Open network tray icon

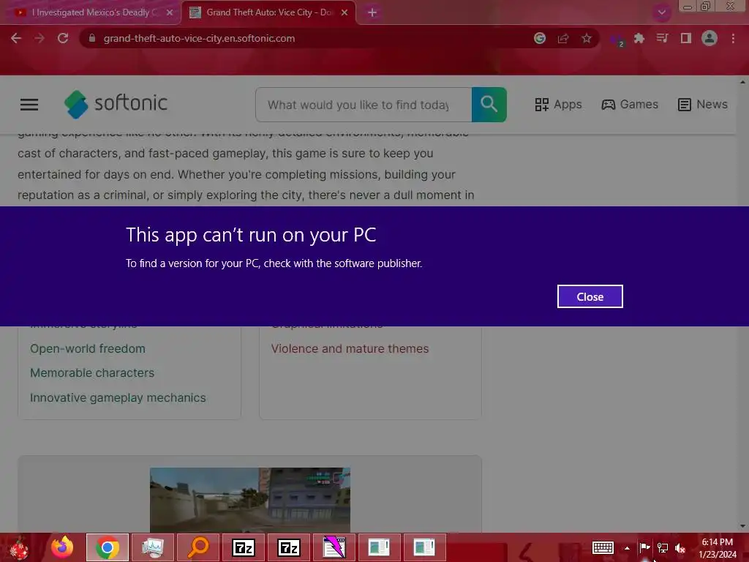pos(663,547)
